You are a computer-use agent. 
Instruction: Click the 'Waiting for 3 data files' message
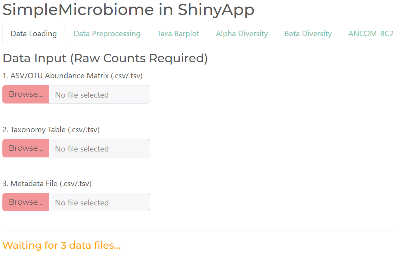(61, 245)
